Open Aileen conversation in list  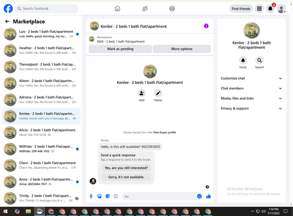pyautogui.click(x=41, y=83)
